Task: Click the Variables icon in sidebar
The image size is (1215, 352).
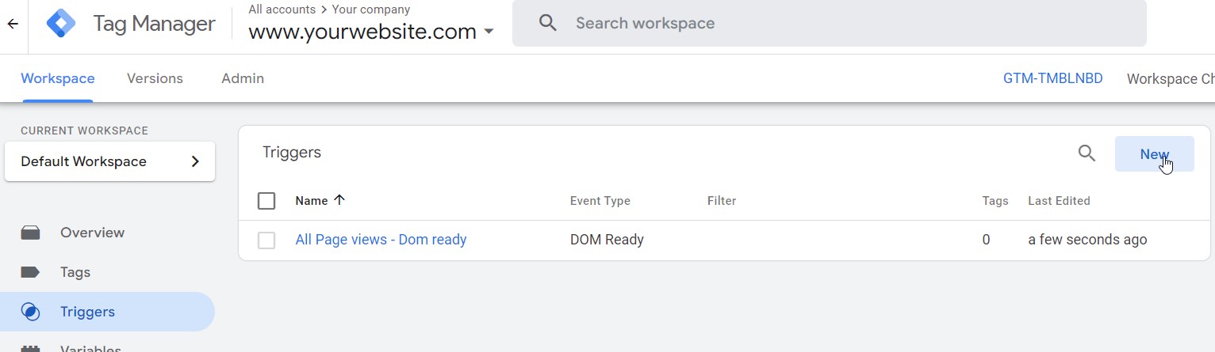Action: (30, 349)
